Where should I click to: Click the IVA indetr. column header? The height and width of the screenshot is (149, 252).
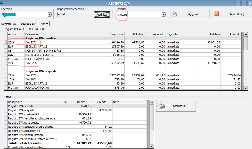[x=155, y=34]
